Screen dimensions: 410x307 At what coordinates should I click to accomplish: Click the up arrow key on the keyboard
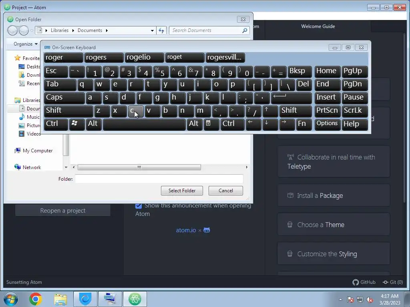pos(270,111)
